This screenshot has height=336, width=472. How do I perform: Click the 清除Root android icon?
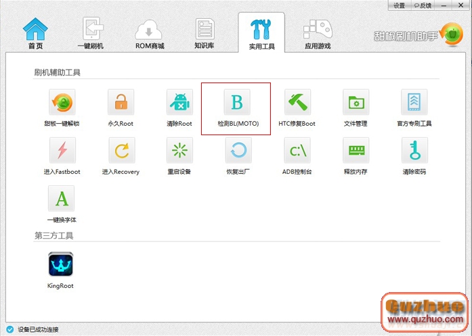coord(179,102)
